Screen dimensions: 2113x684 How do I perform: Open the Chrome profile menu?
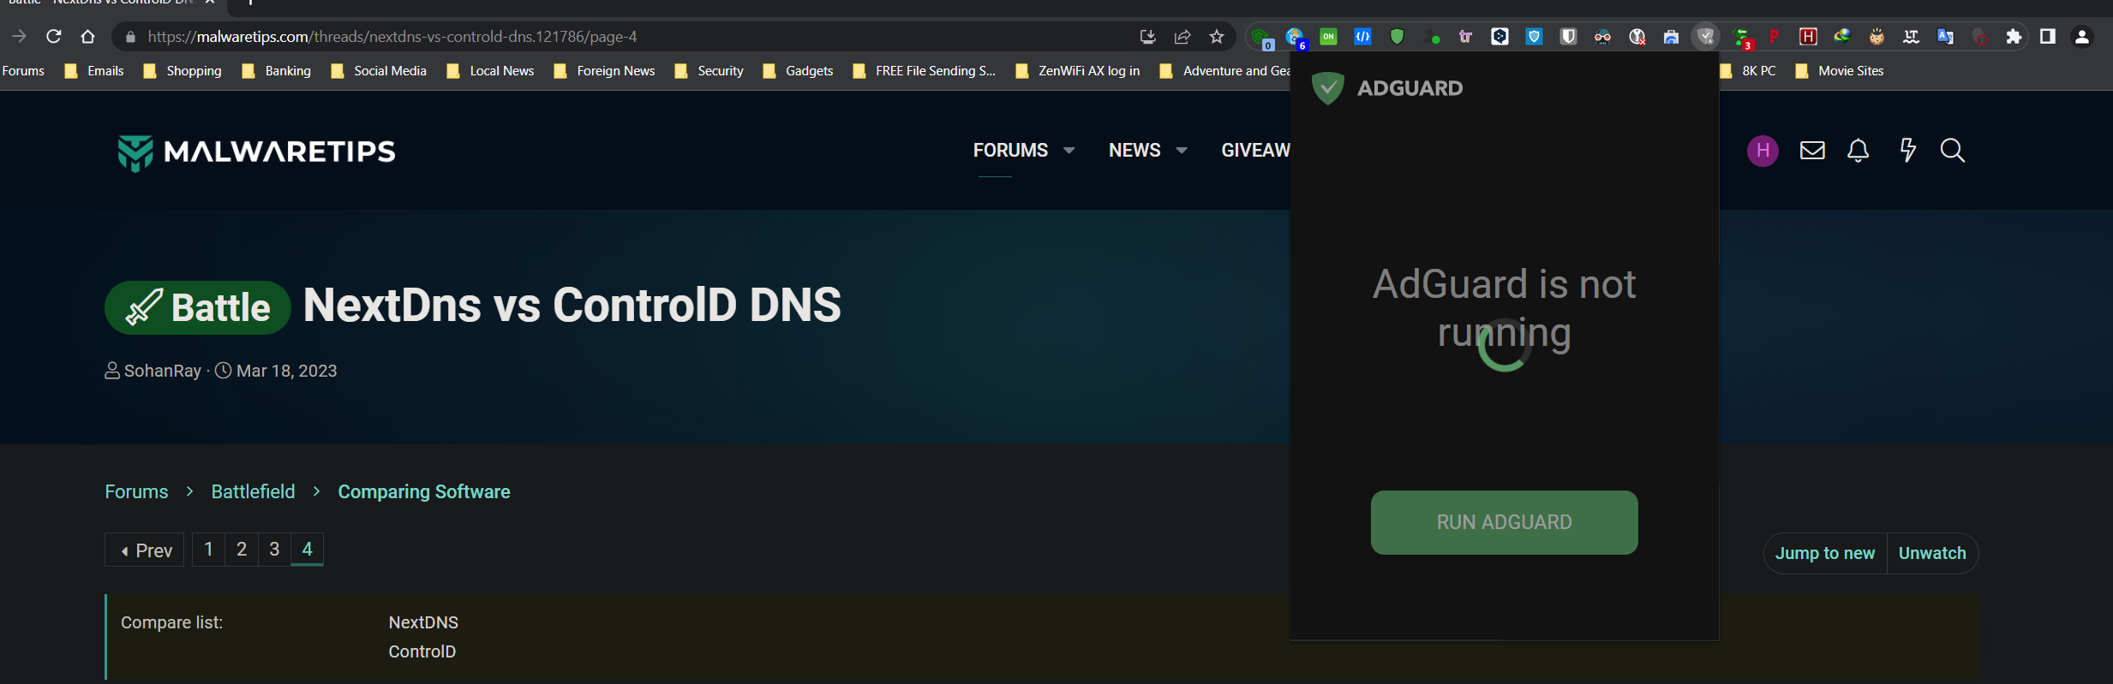[x=2082, y=37]
